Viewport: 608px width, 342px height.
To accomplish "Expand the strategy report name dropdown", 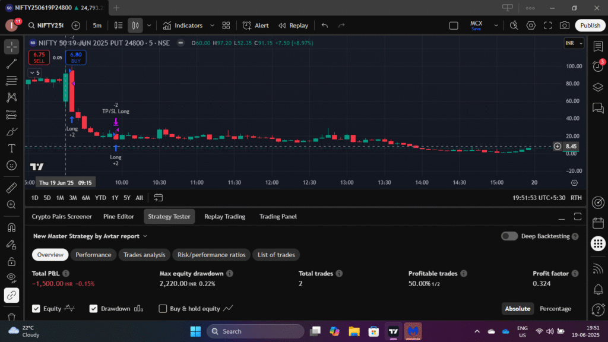I will (x=145, y=236).
